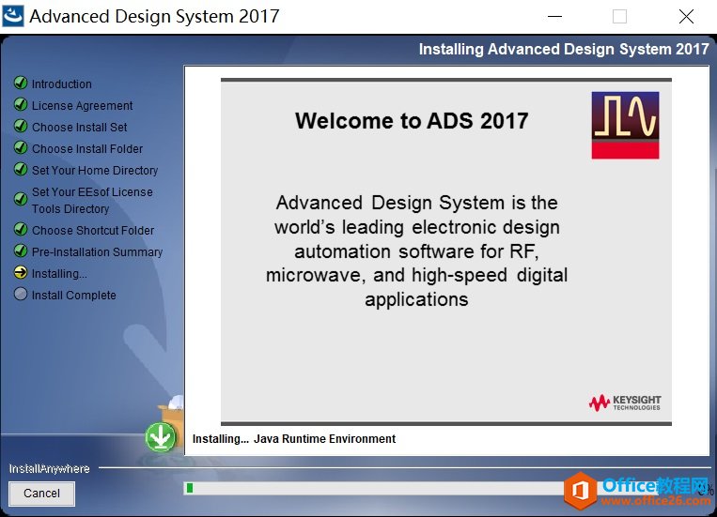Click the green check icon beside Introduction

(x=21, y=83)
